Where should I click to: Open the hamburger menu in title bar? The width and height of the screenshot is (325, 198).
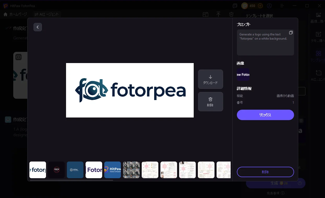coord(282,5)
